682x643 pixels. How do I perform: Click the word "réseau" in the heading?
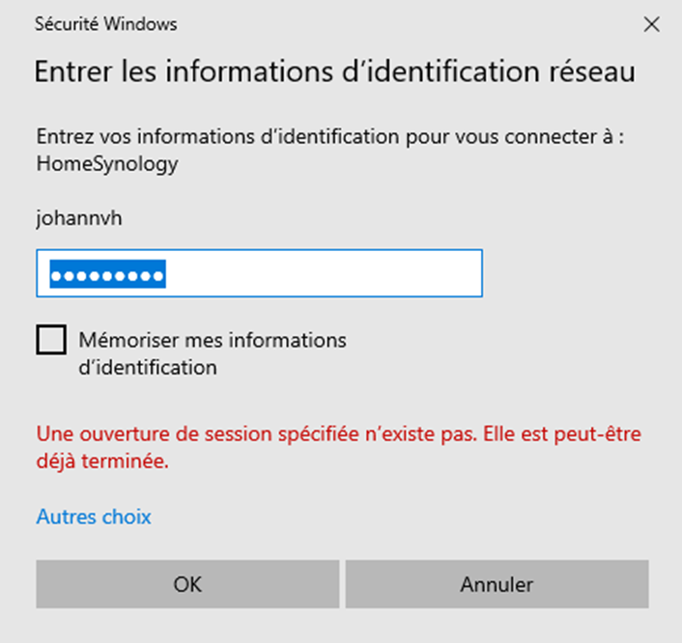[597, 72]
